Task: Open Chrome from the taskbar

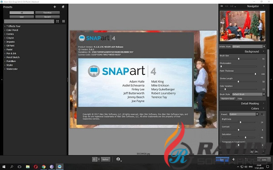Action: click(x=44, y=167)
